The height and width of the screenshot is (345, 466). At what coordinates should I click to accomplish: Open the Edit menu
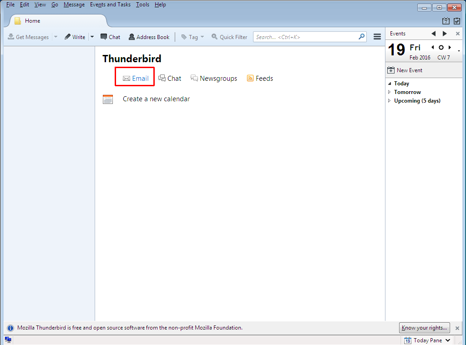pos(25,5)
